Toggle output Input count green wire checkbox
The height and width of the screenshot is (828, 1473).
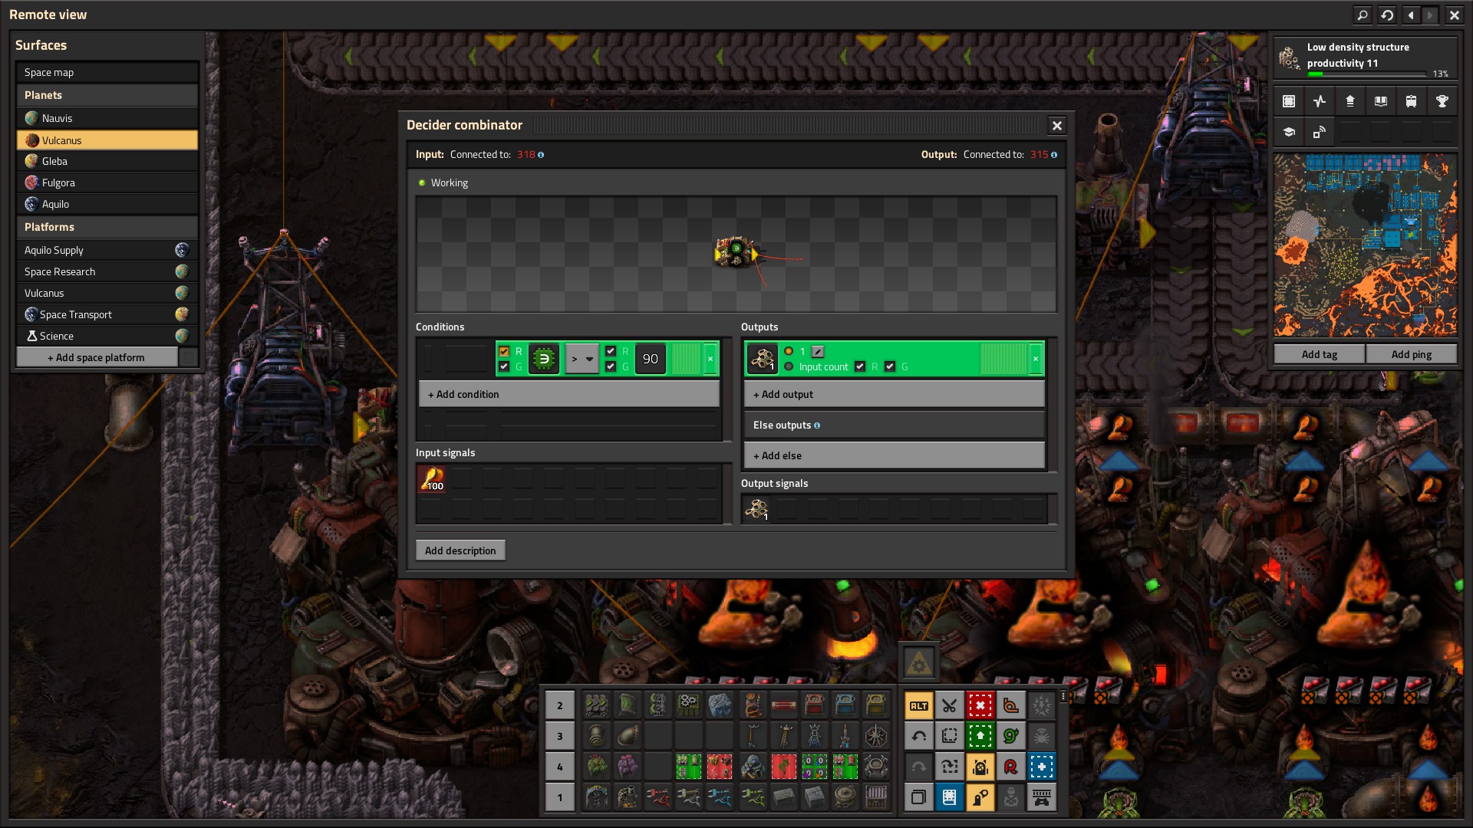point(890,366)
